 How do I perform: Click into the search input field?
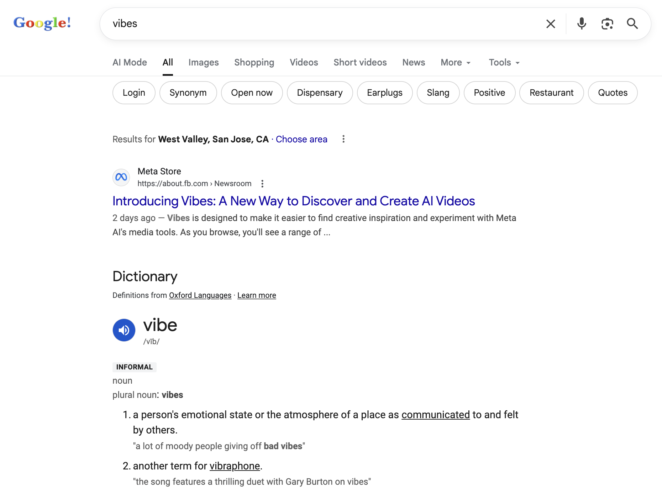(320, 24)
